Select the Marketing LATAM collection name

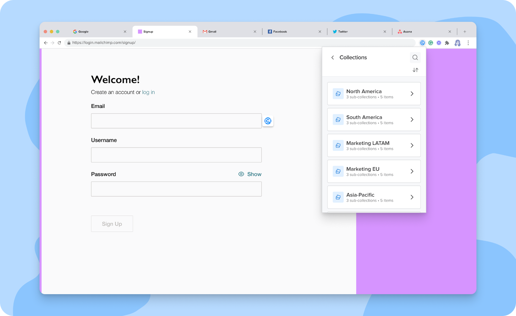click(x=368, y=143)
